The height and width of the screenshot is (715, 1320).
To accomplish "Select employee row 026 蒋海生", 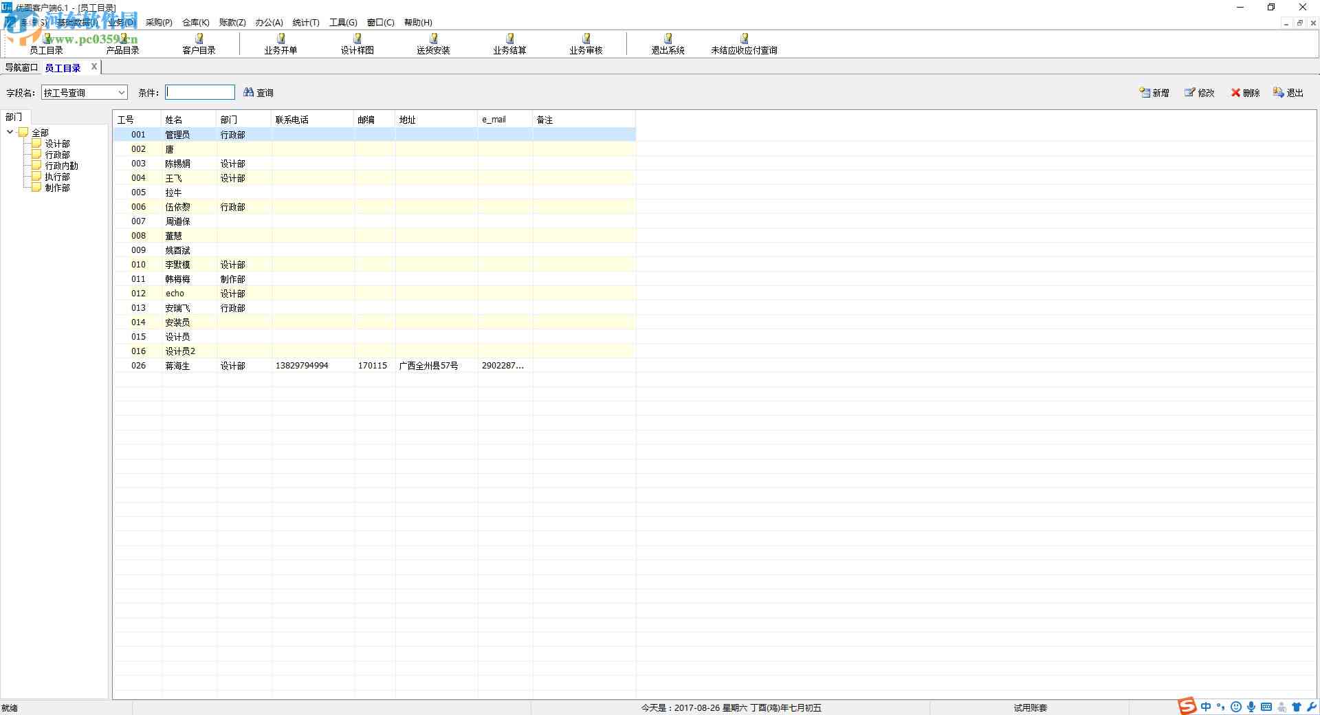I will tap(374, 366).
